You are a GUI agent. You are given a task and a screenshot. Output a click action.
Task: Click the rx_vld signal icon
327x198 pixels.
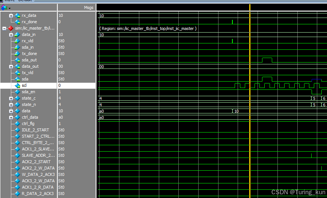coord(18,41)
